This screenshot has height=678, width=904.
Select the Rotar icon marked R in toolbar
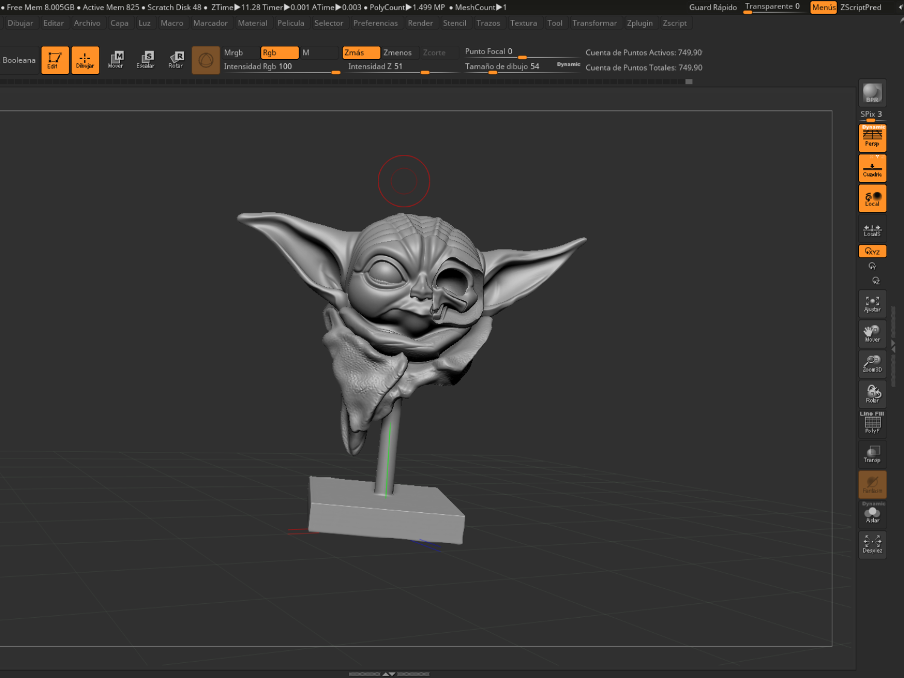[x=175, y=60]
